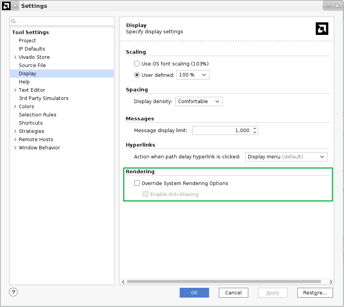Viewport: 344px width, 307px height.
Task: Open the User defined scaling percentage dropdown
Action: tap(193, 75)
